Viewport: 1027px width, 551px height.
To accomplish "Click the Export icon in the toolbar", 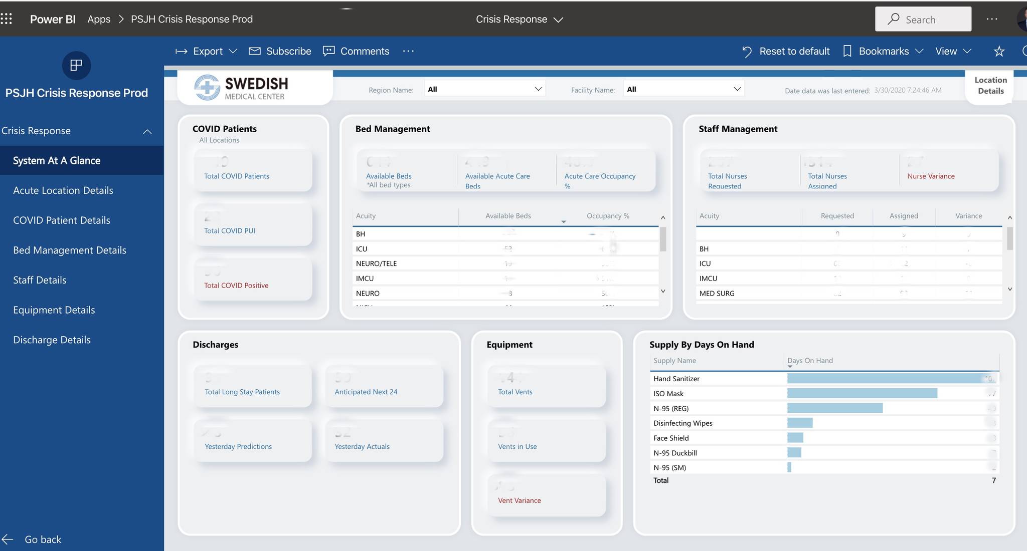I will click(182, 51).
